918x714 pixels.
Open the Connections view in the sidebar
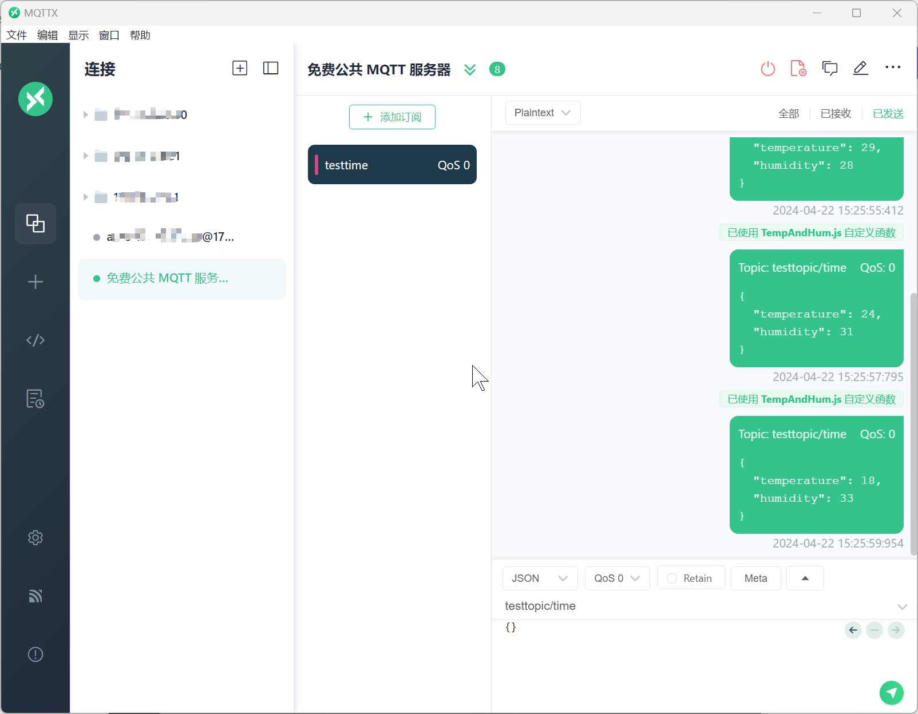click(35, 224)
